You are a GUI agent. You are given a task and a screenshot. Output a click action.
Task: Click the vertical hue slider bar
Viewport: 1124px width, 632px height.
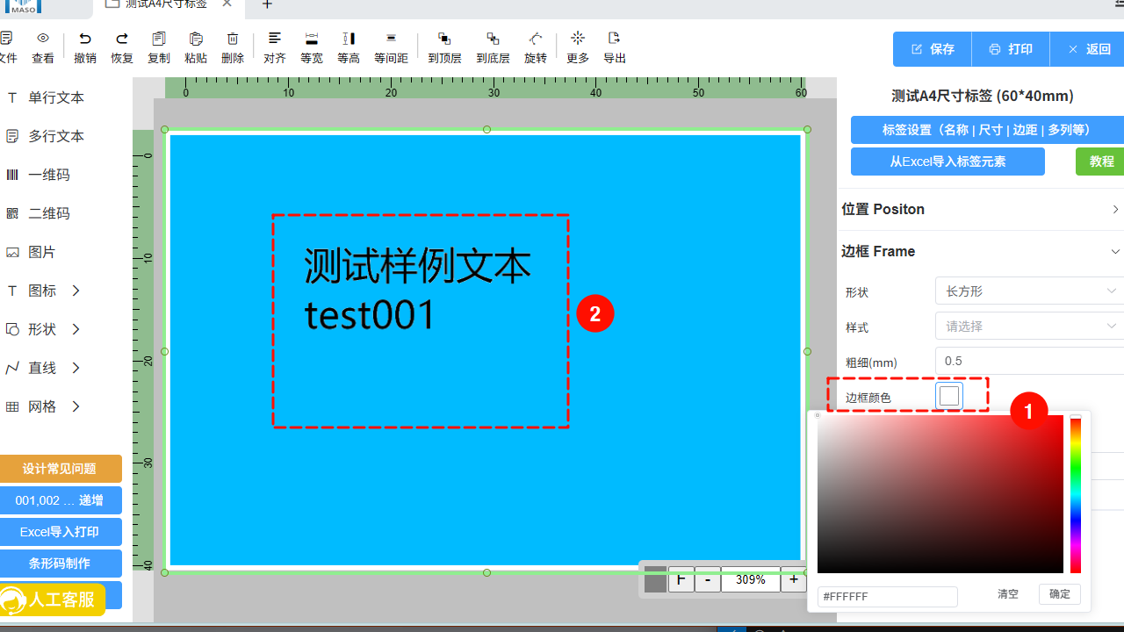tap(1076, 494)
